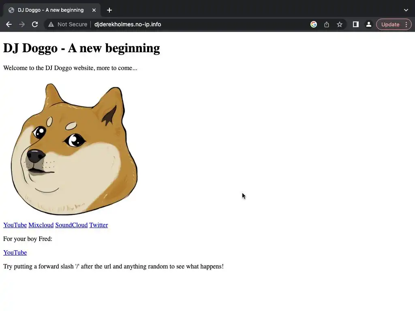Open the SoundCloud link
Screen dimensions: 415x311
click(x=71, y=225)
